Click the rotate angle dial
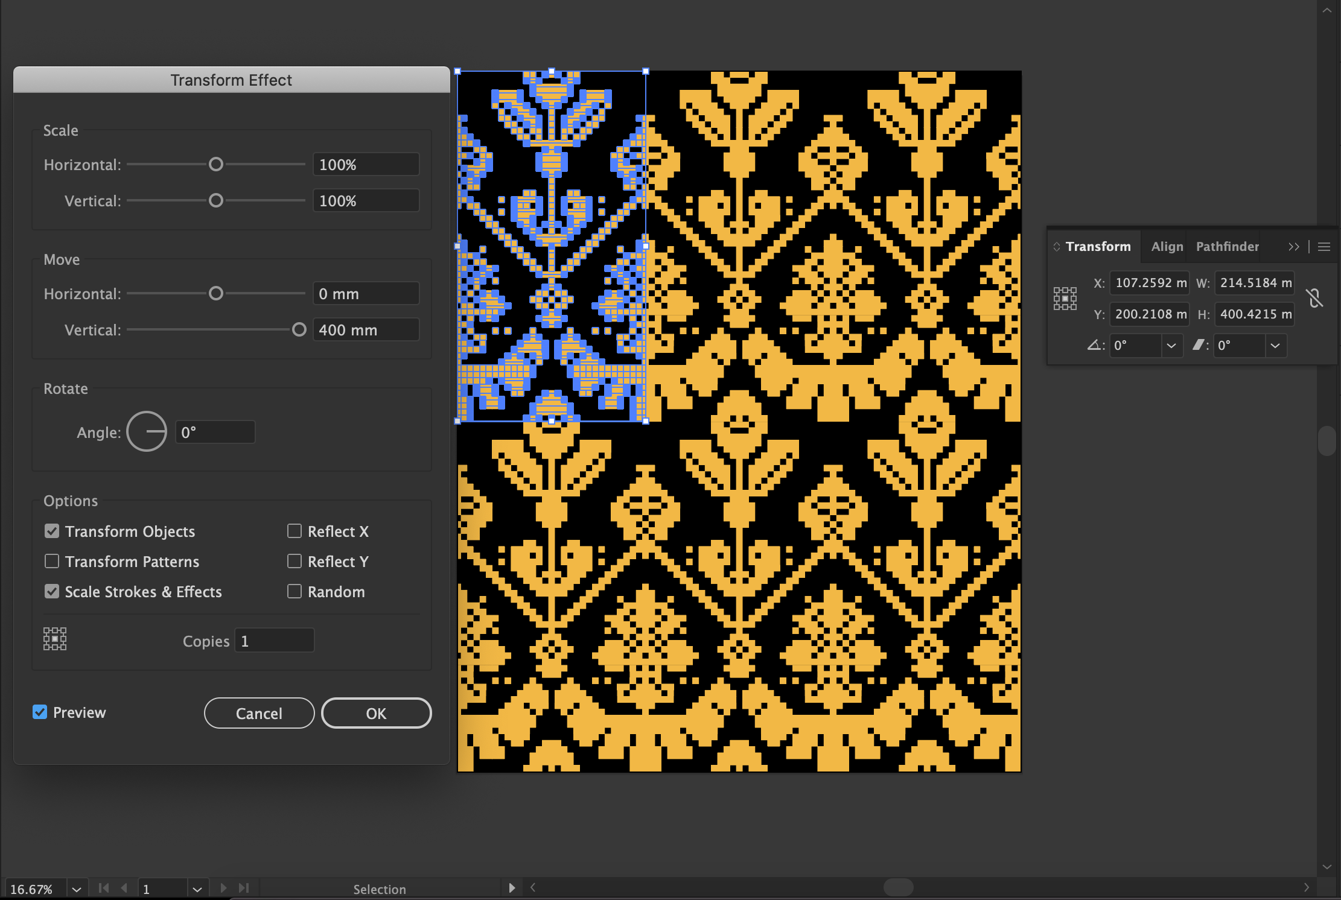1341x900 pixels. (x=147, y=432)
